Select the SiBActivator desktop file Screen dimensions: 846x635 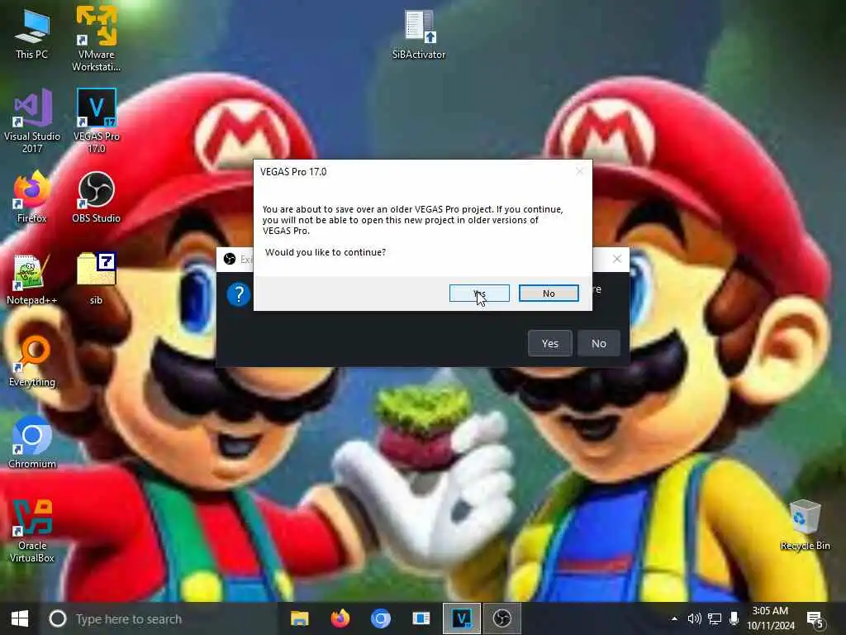pos(419,35)
